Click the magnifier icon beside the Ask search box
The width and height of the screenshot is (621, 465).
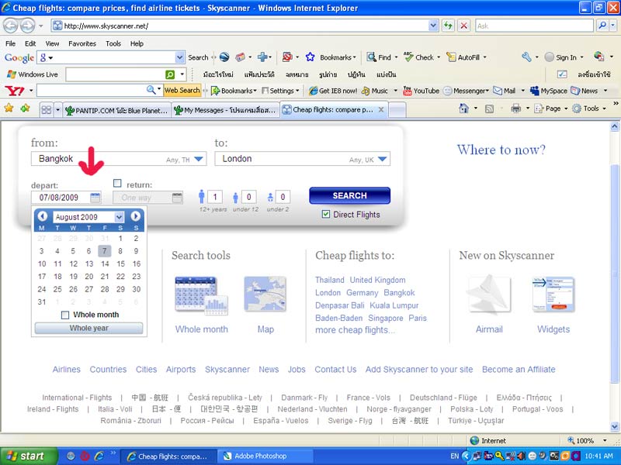[602, 26]
